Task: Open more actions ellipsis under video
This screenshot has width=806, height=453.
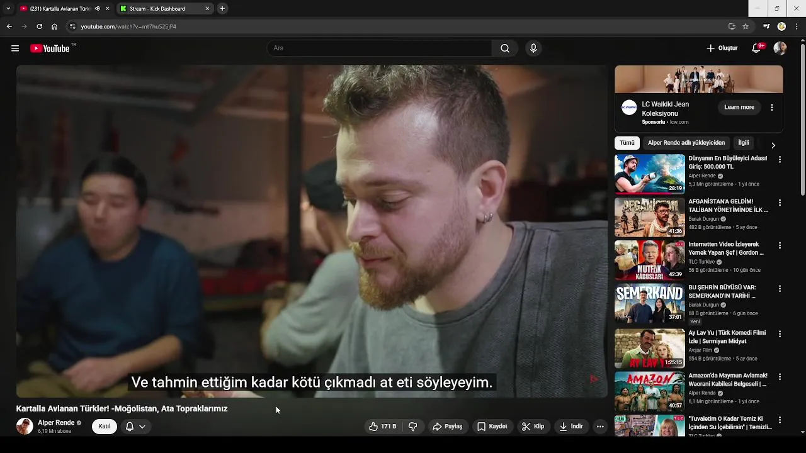Action: pyautogui.click(x=600, y=427)
